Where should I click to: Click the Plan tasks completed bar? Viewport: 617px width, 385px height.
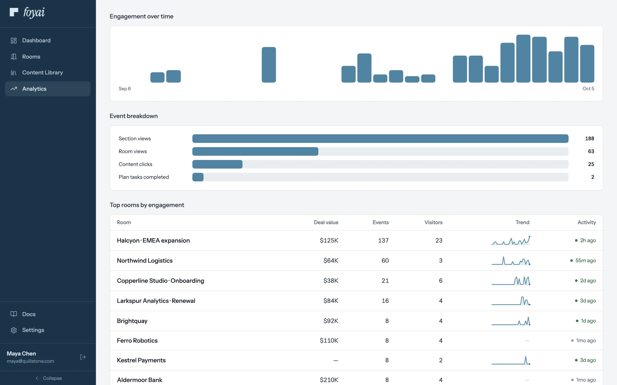[380, 177]
